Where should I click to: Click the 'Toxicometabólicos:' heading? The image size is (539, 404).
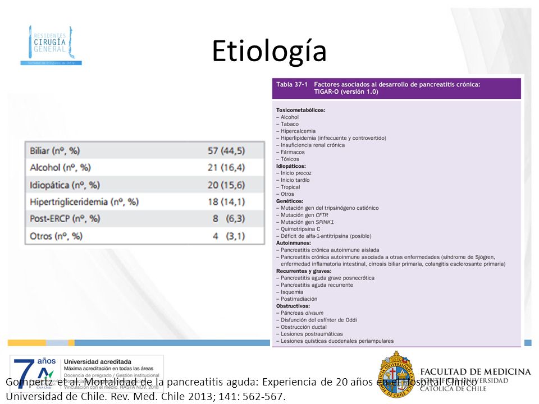301,111
